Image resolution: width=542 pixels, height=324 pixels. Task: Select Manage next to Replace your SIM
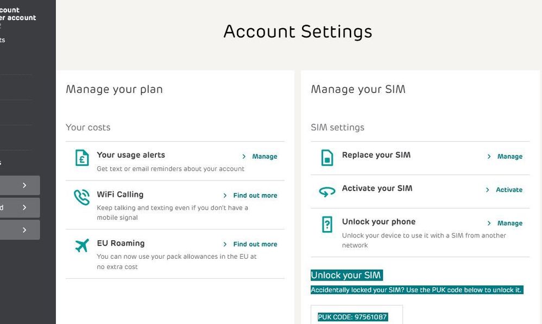(510, 157)
